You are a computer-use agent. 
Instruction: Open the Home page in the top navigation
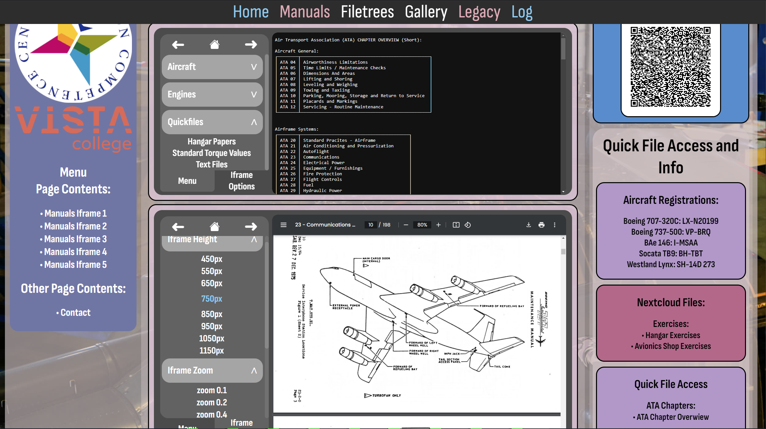coord(251,12)
